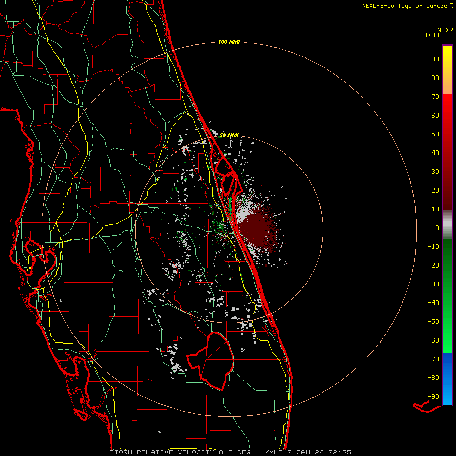The image size is (456, 456).
Task: Click the KMLB station ID in caption
Action: coord(274,452)
